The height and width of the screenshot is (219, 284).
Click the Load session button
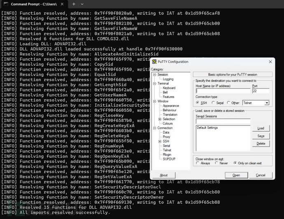[x=261, y=128]
